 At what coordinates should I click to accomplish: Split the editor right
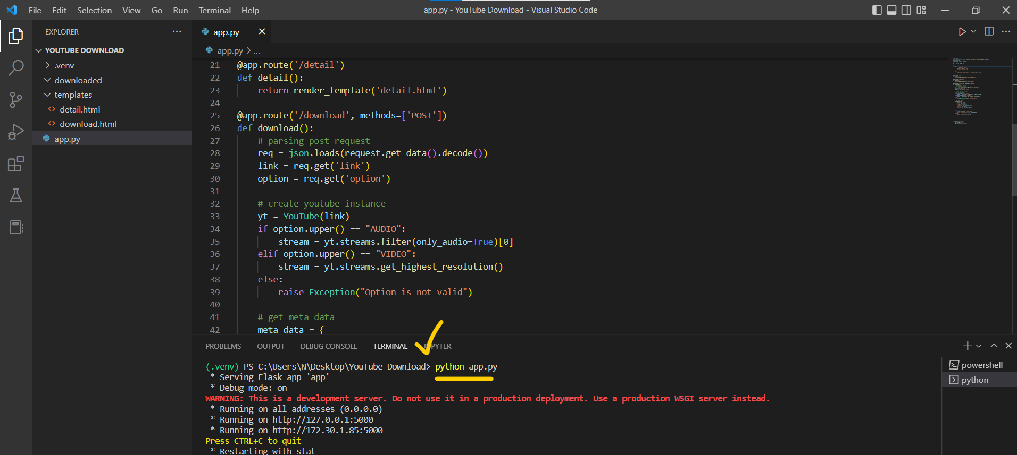[x=989, y=31]
